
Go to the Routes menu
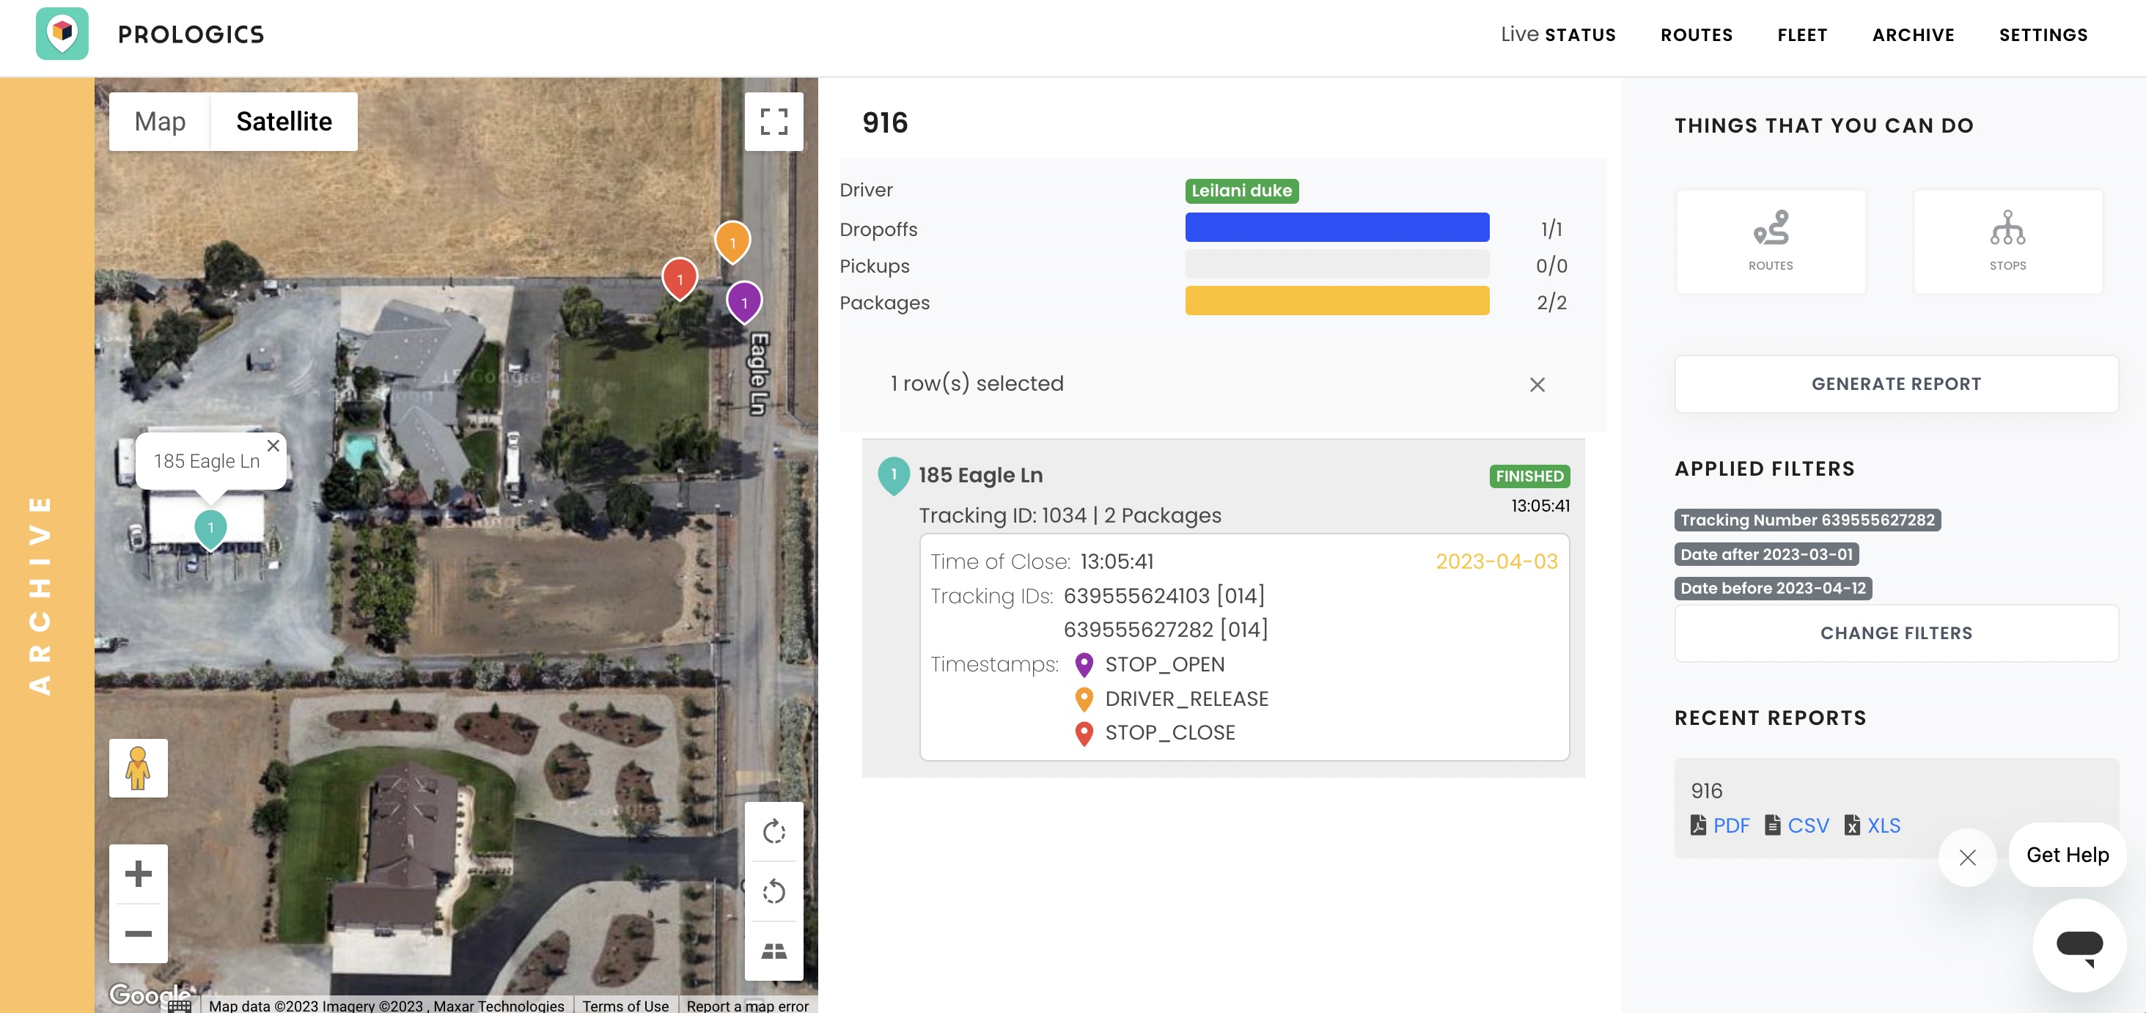click(1696, 35)
